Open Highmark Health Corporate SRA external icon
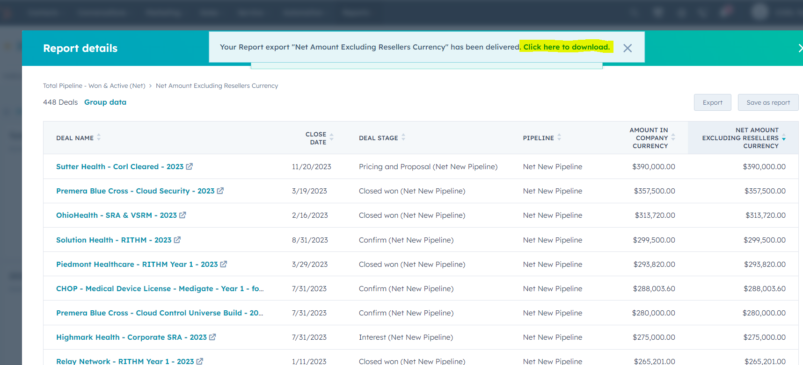Viewport: 803px width, 365px height. coord(212,337)
